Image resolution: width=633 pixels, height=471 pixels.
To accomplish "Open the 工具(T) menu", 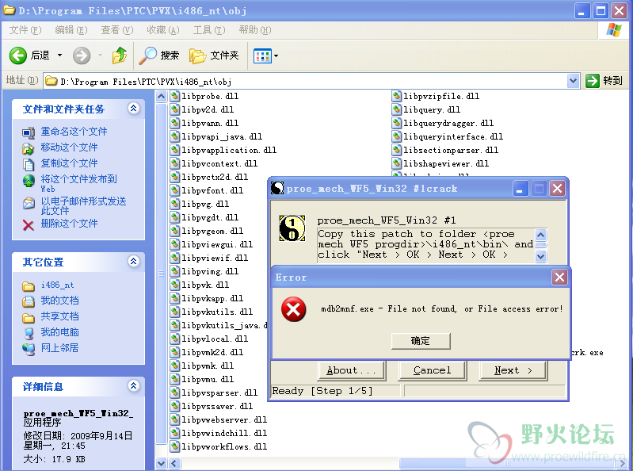I will (209, 30).
